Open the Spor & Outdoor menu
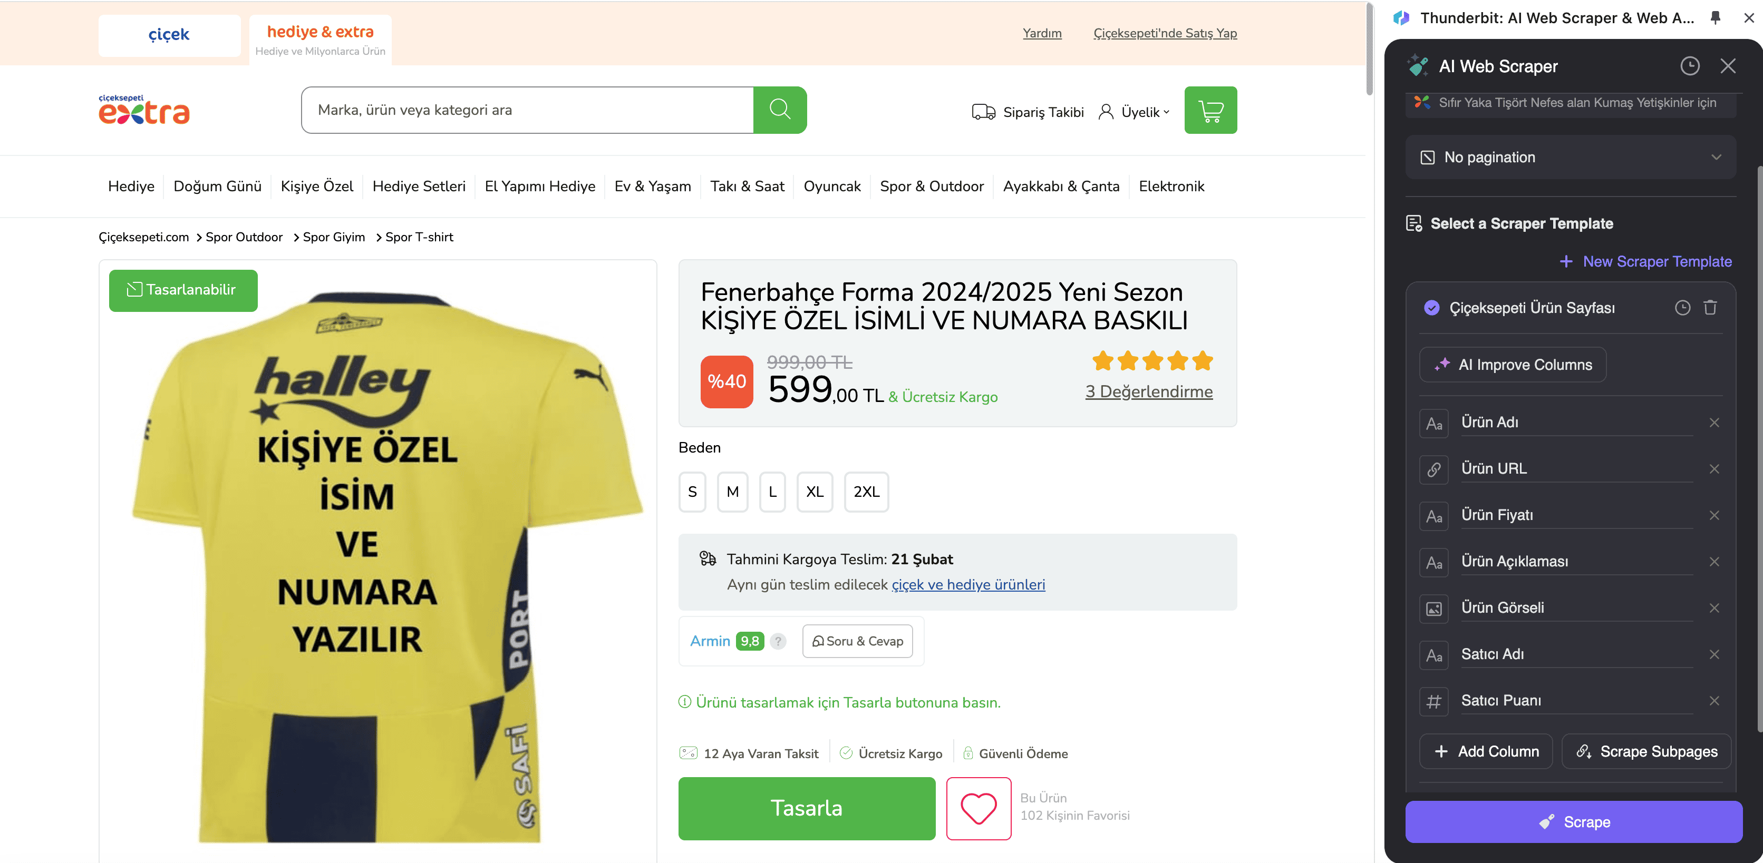Screen dimensions: 1763x863 tap(932, 186)
